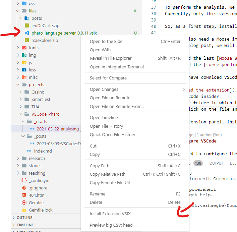Choose Open in Integrated Terminal
This screenshot has height=232, width=237.
click(x=135, y=67)
